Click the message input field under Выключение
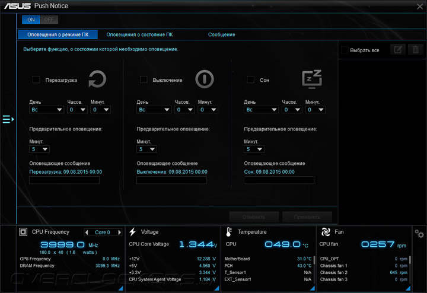Image resolution: width=427 pixels, height=293 pixels. 171,180
